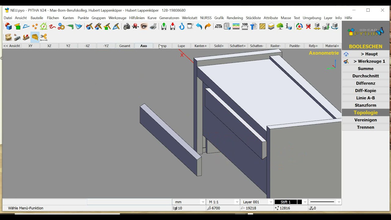Click the green tree icon
Viewport: 391px width, 220px height.
pos(280,27)
